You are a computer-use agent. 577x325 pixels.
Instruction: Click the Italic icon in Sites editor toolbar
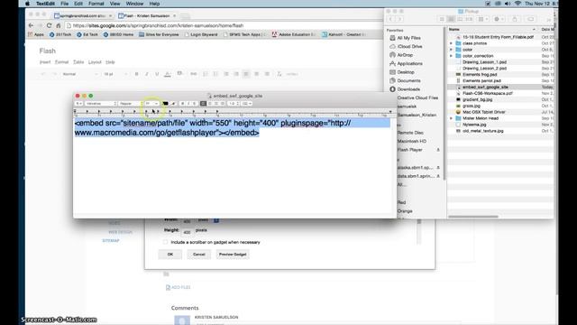pos(147,74)
